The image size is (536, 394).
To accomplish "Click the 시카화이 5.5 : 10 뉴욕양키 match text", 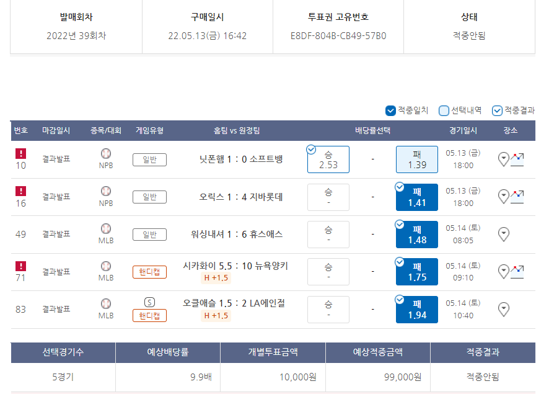I will [x=235, y=266].
